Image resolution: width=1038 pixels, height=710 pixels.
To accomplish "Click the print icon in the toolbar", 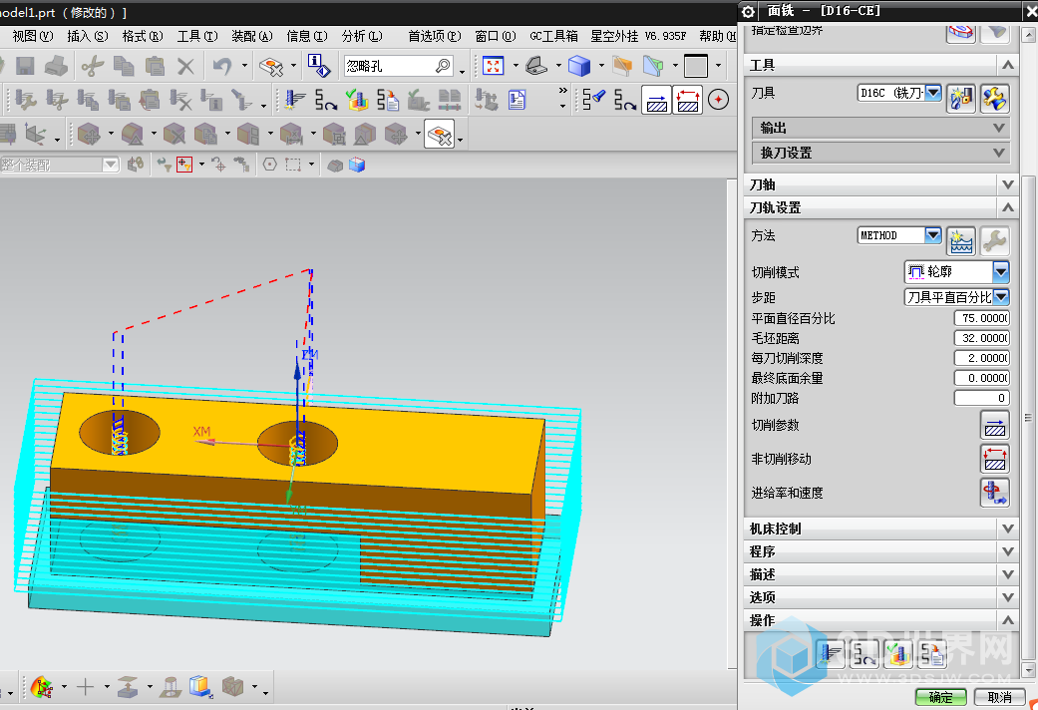I will point(56,66).
